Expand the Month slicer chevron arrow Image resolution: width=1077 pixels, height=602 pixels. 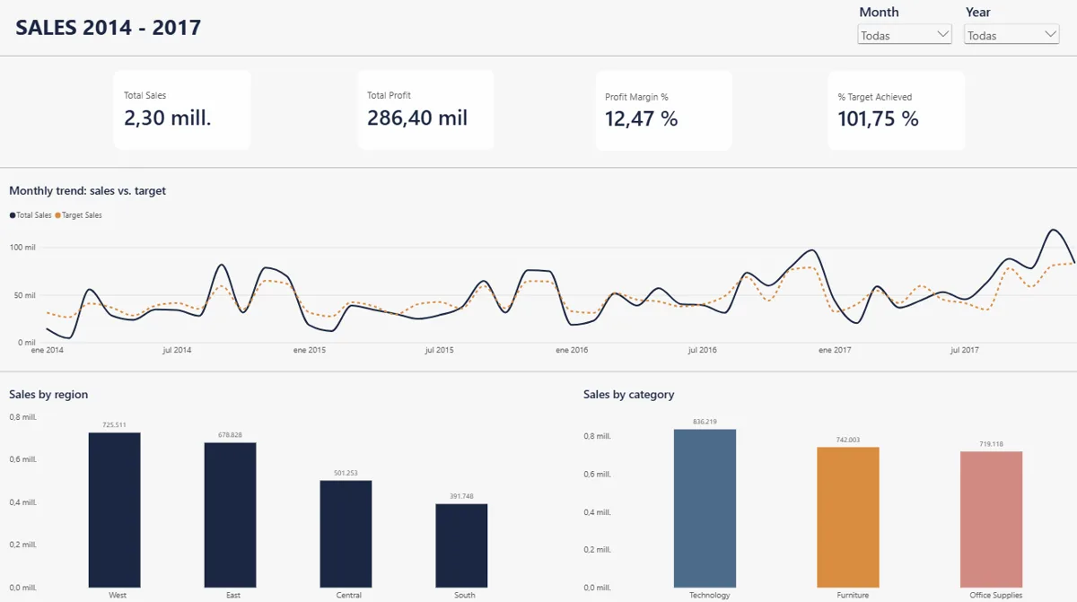tap(942, 34)
